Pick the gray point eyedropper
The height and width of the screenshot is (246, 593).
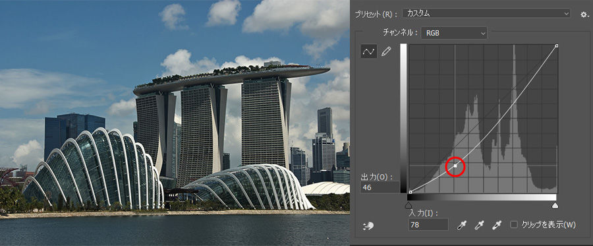479,225
